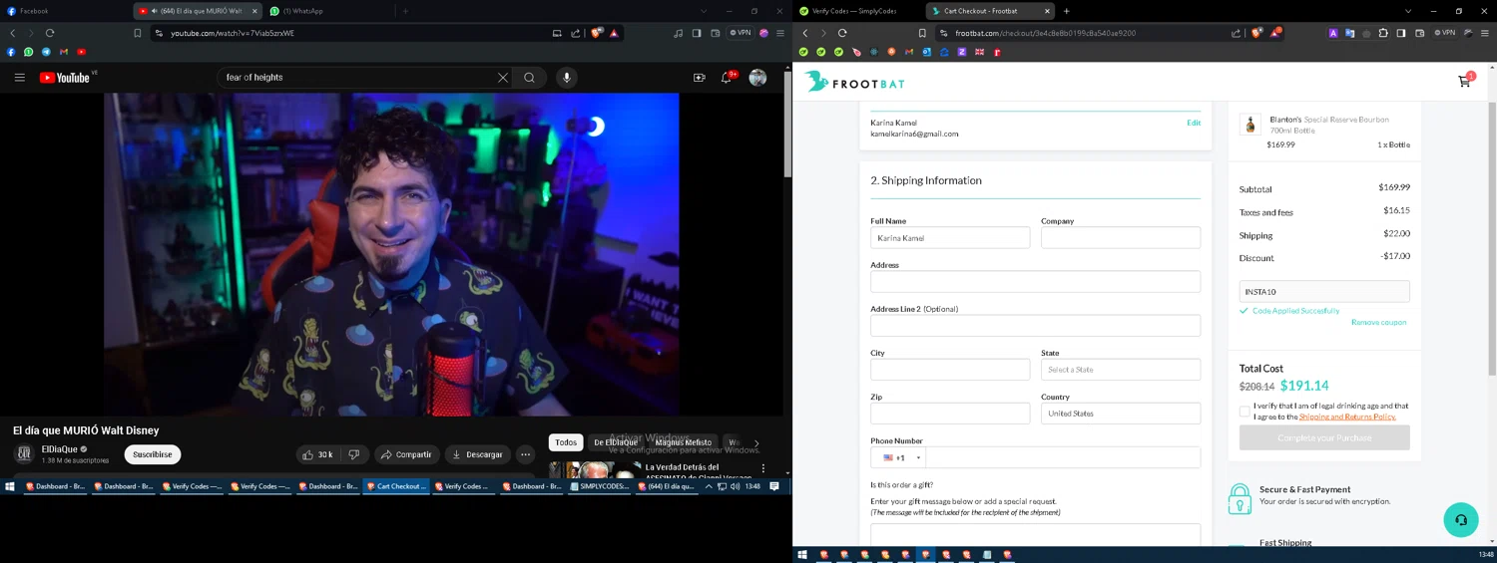Reload the Frootbat checkout page
The image size is (1497, 563).
click(842, 33)
